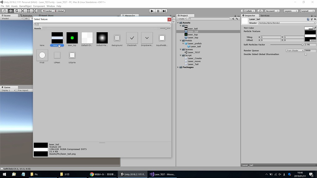Collapse the Prefab folder tree arrow
Screen dimensions: 317x178
click(180, 40)
